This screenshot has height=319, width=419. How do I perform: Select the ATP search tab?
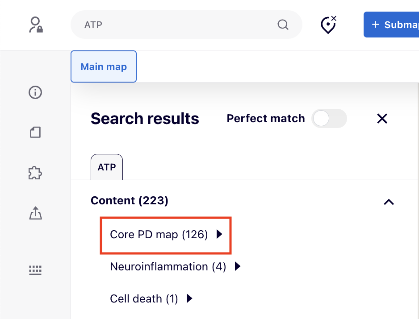click(x=106, y=166)
